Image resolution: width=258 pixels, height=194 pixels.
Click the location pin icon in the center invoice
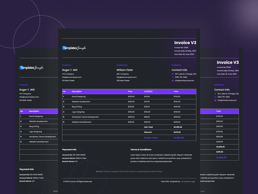(173, 74)
